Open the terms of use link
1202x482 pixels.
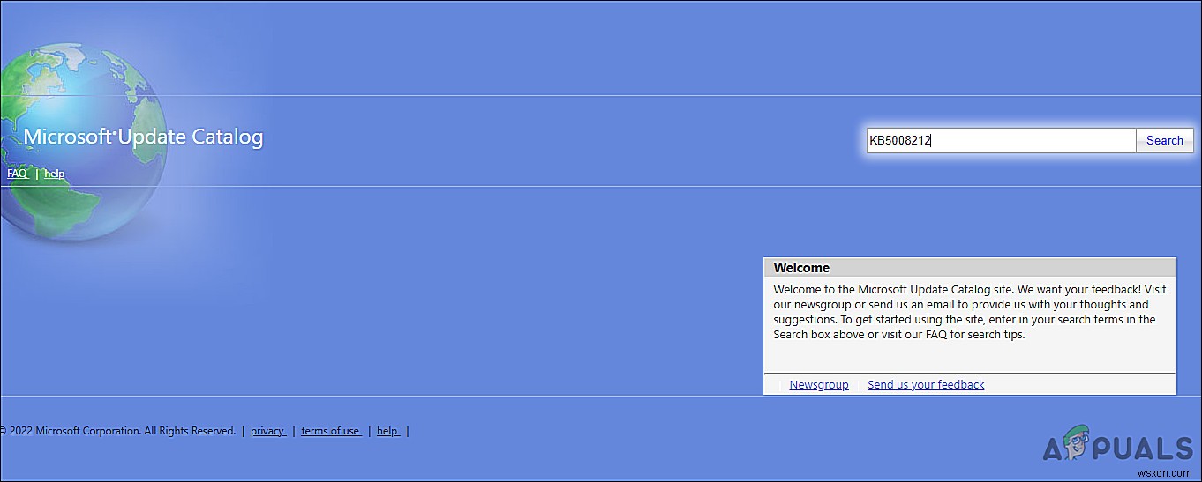331,431
